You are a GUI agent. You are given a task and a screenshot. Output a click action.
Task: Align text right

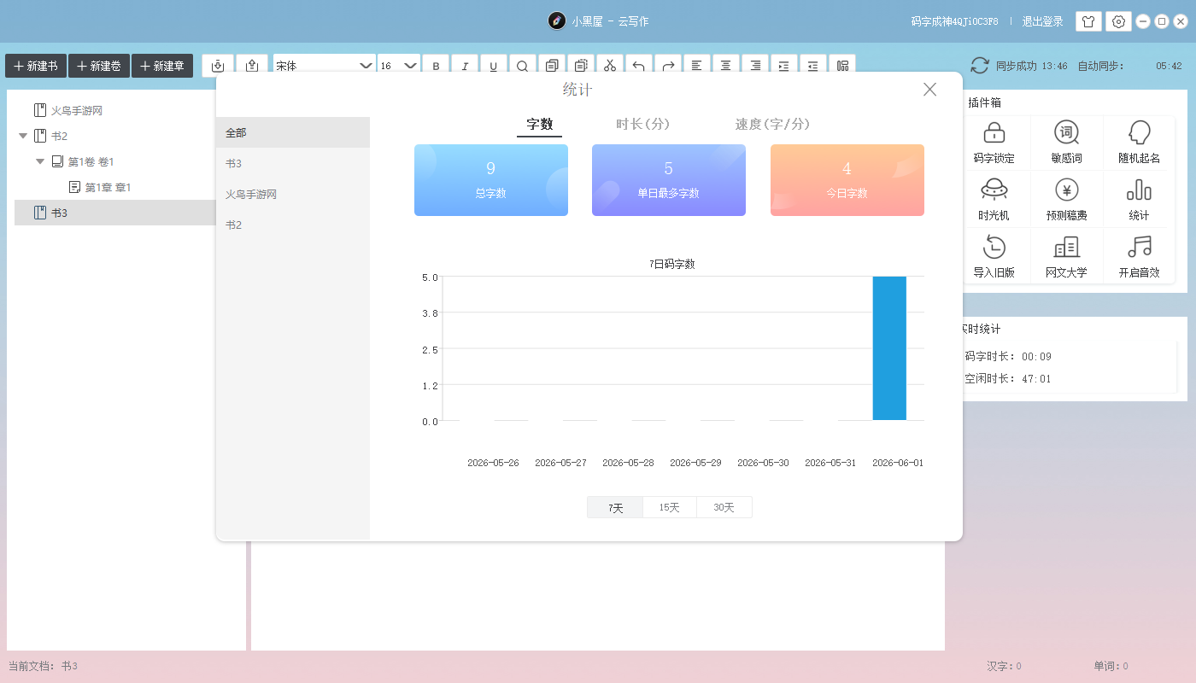tap(755, 66)
